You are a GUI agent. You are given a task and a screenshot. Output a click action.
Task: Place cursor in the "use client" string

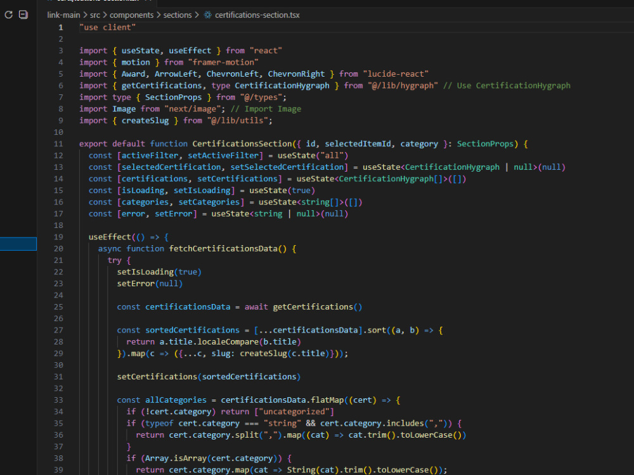tap(108, 27)
